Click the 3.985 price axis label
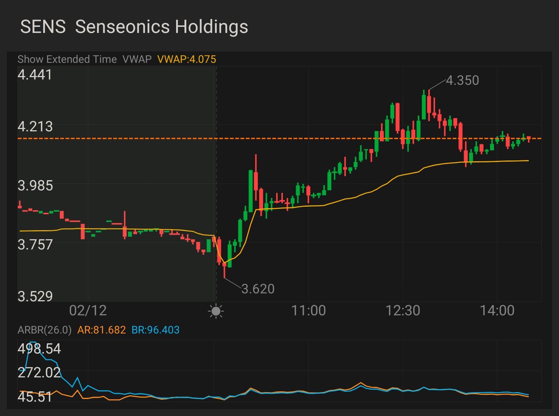This screenshot has width=559, height=416. pos(35,185)
